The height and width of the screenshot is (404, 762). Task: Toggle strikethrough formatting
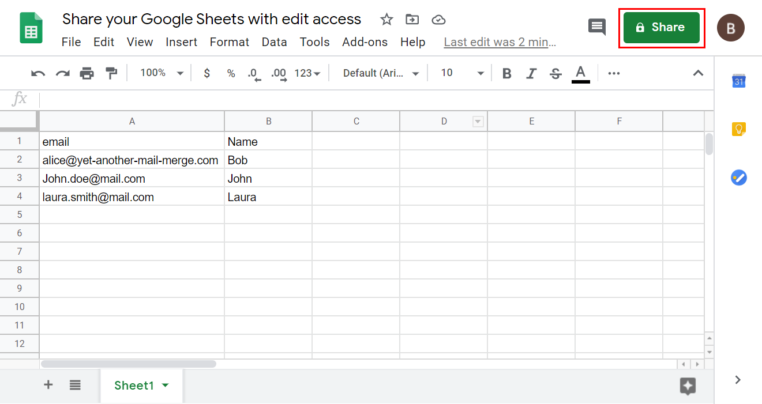point(555,73)
